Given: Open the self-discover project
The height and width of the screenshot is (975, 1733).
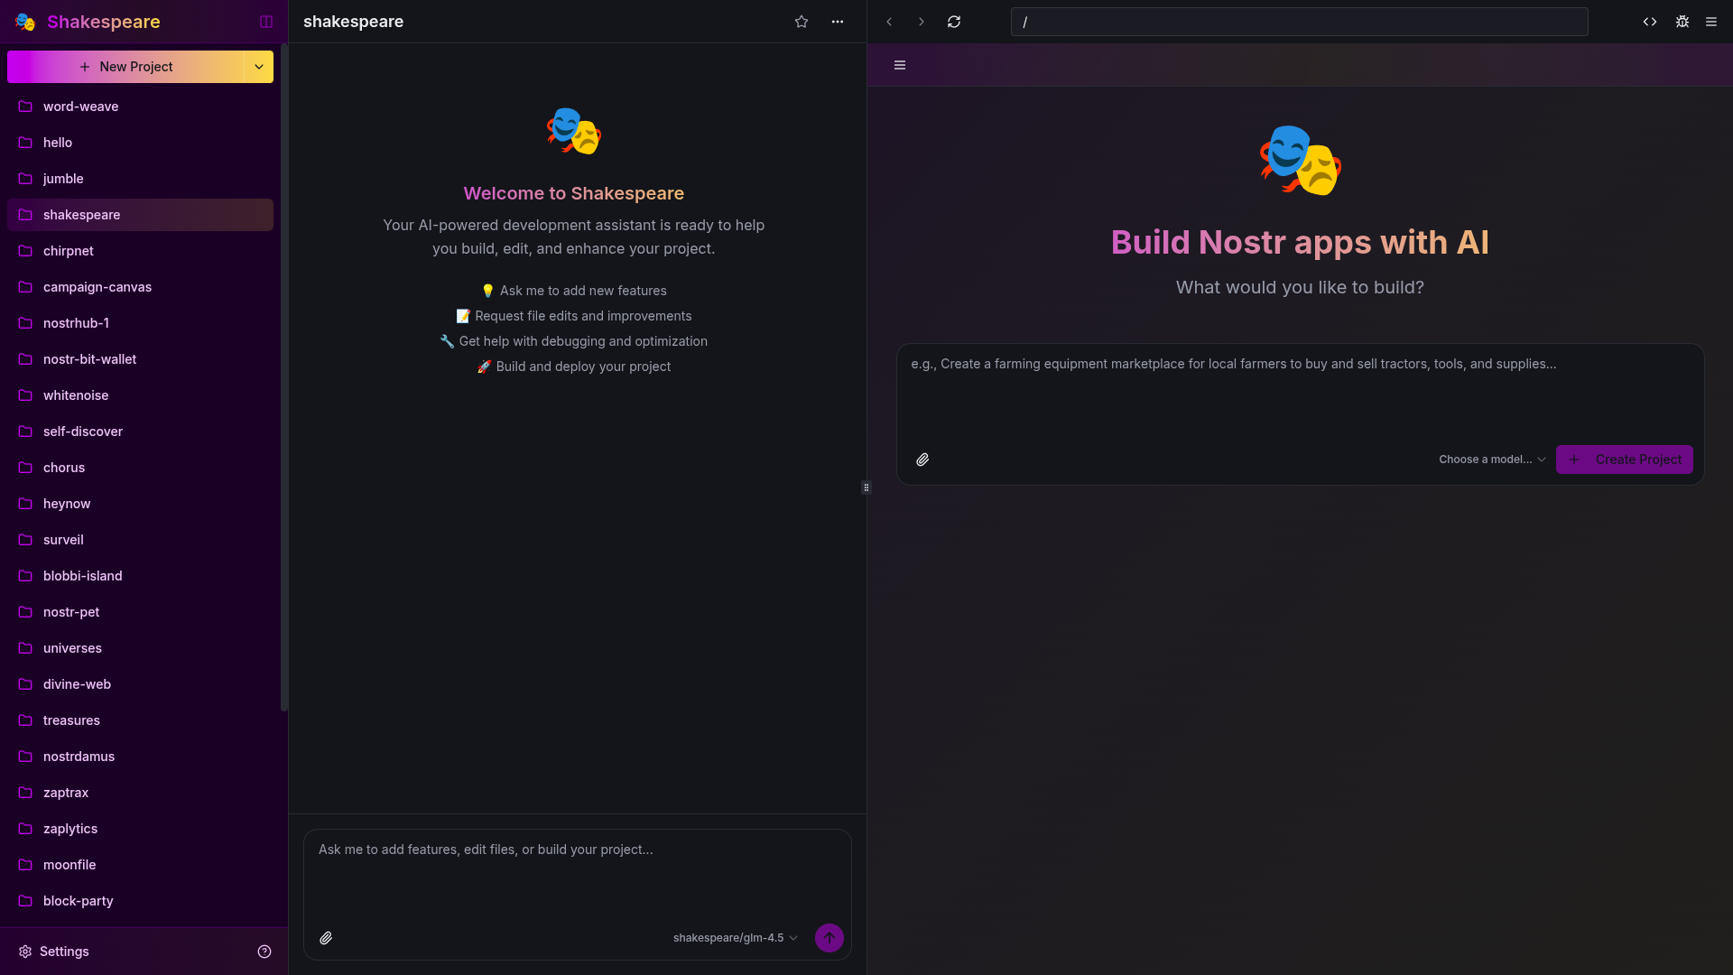Looking at the screenshot, I should [x=140, y=432].
